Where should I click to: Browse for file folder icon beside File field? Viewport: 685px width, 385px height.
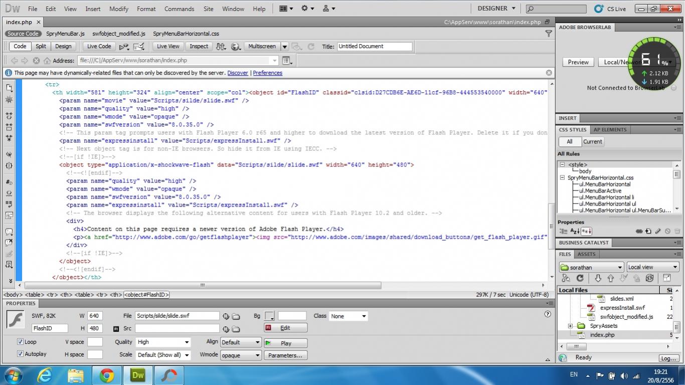click(x=236, y=316)
